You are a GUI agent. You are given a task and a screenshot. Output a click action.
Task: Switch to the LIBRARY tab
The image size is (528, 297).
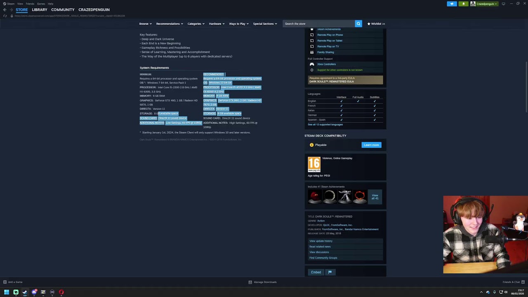point(40,9)
